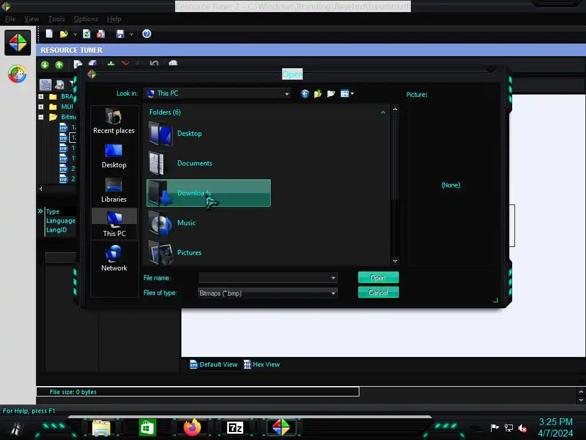Select the Music folder in file list
The image size is (586, 440).
208,223
